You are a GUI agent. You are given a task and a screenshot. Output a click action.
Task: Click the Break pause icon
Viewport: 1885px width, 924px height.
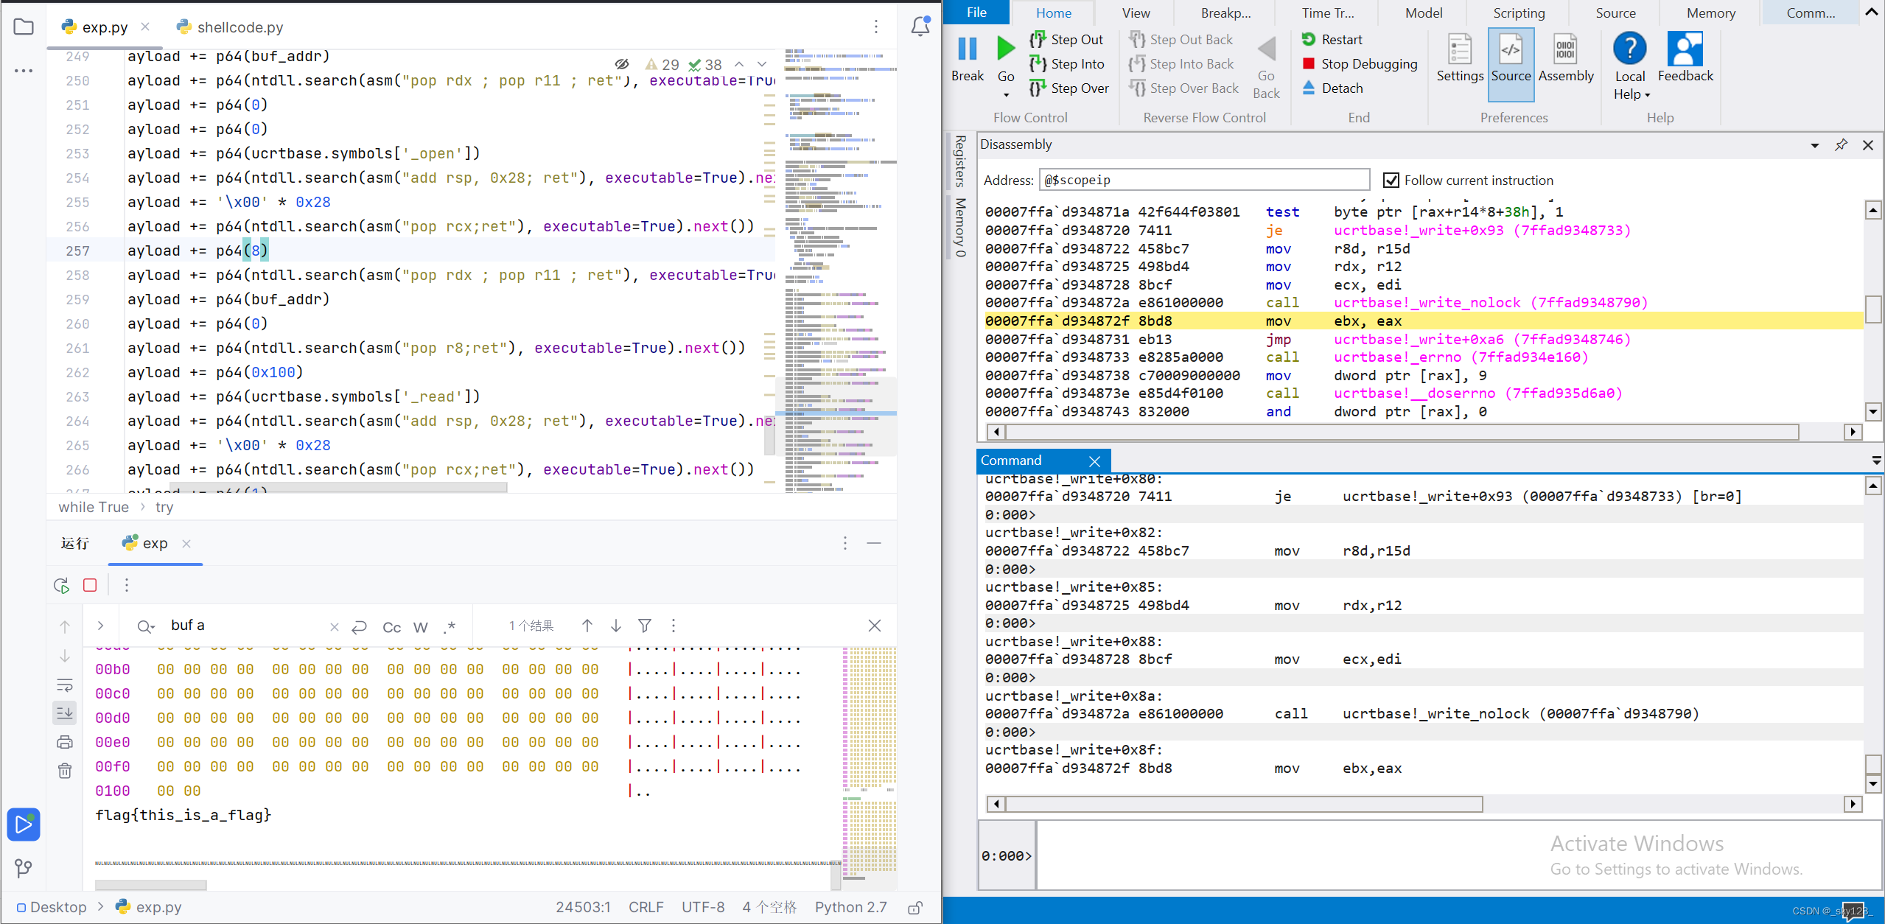click(x=967, y=49)
